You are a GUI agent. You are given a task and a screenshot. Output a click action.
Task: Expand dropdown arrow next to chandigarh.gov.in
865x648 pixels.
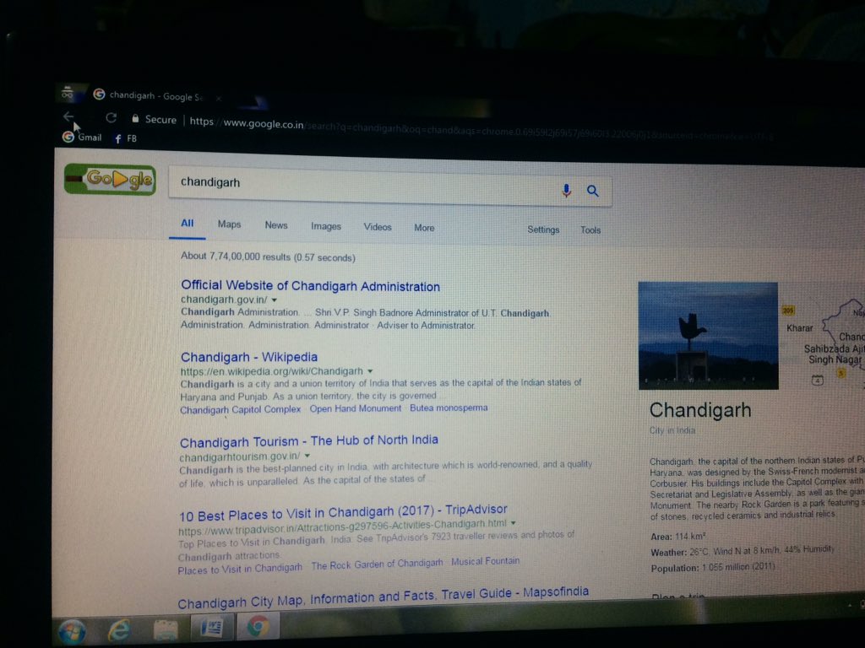(x=275, y=300)
